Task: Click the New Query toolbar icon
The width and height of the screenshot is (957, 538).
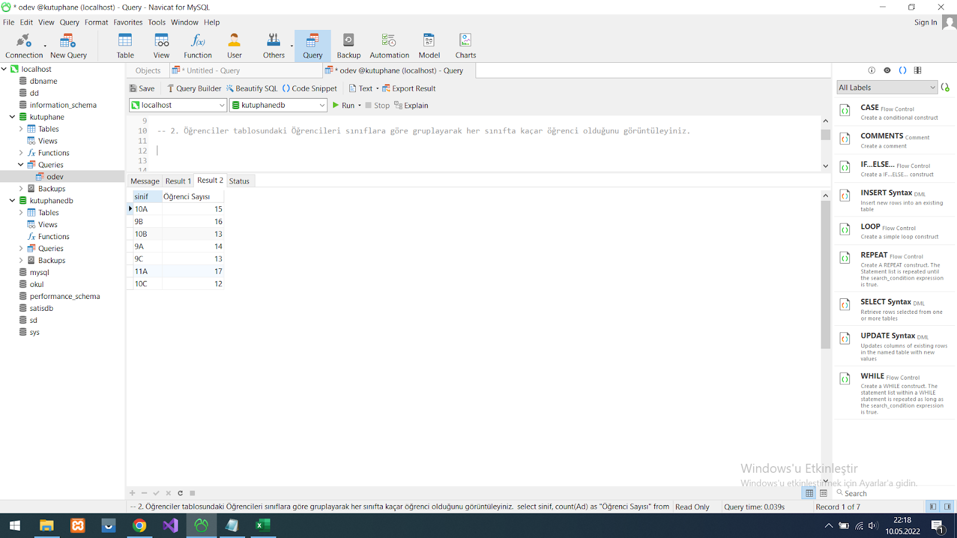Action: 68,46
